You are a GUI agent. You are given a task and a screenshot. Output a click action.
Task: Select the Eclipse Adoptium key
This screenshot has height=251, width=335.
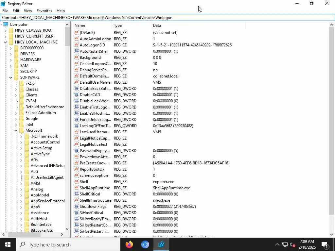pos(41,113)
